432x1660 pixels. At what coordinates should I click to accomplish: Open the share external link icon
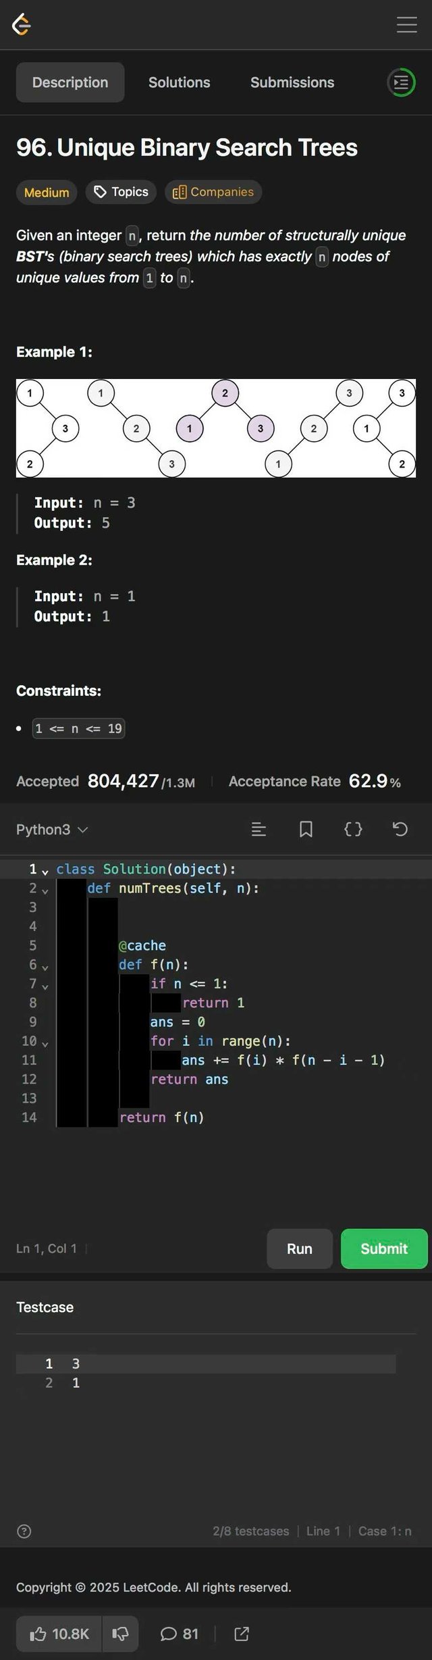(x=242, y=1634)
